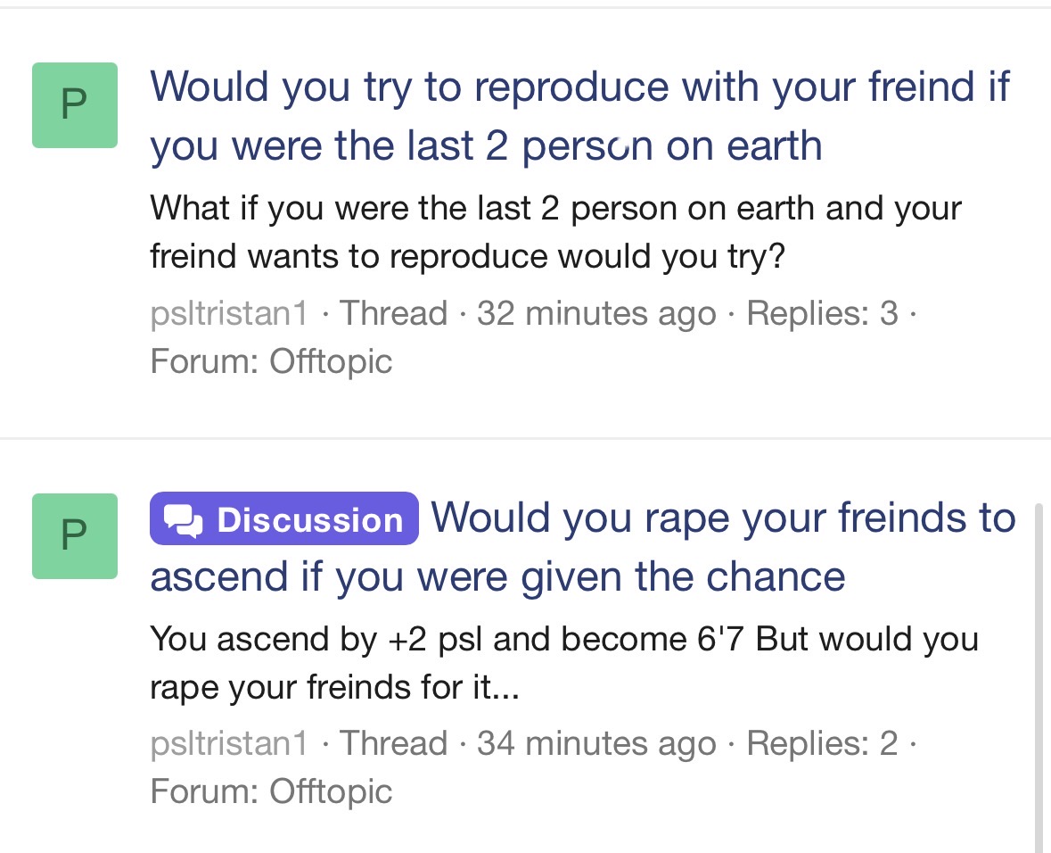Select the purple Discussion prefix label
1051x853 pixels.
[x=283, y=518]
